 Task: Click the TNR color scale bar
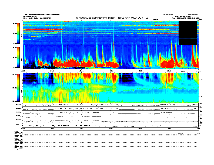[18, 88]
